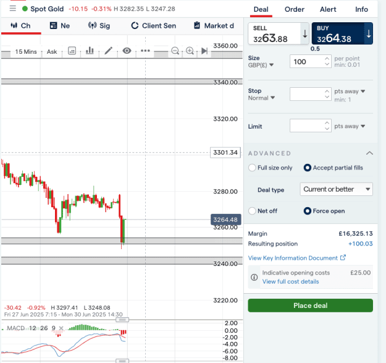Open the Signals tab
The image size is (386, 363).
click(99, 25)
